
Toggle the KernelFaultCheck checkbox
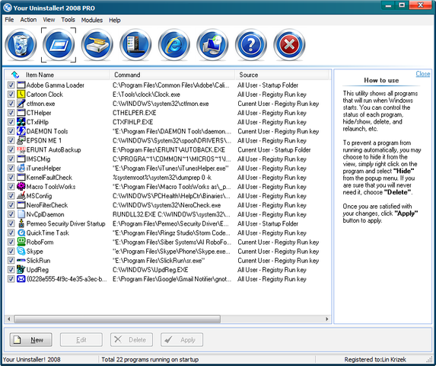pyautogui.click(x=11, y=177)
